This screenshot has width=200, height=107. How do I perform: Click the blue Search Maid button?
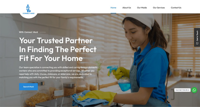click(x=28, y=87)
